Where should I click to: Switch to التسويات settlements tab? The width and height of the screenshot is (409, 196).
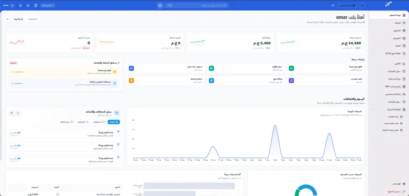tap(83, 122)
